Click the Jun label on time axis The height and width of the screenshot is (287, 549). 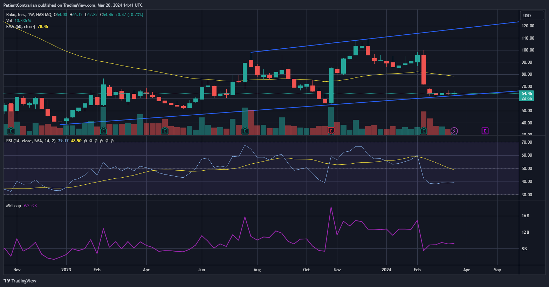pyautogui.click(x=201, y=270)
